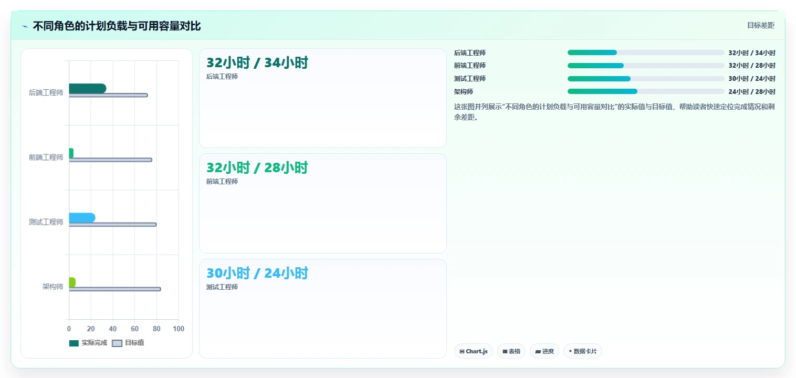This screenshot has width=796, height=378.
Task: Click 后端工程师 axis label in chart
Action: [46, 92]
